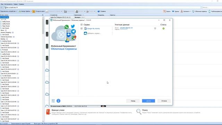Open the Вид menu
Viewport: 222px width, 125px height.
[2, 4]
